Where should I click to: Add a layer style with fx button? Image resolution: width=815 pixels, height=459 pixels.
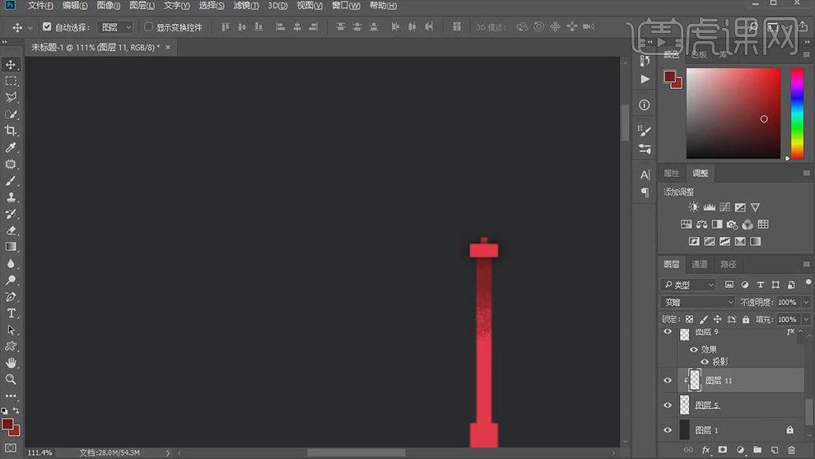coord(706,450)
